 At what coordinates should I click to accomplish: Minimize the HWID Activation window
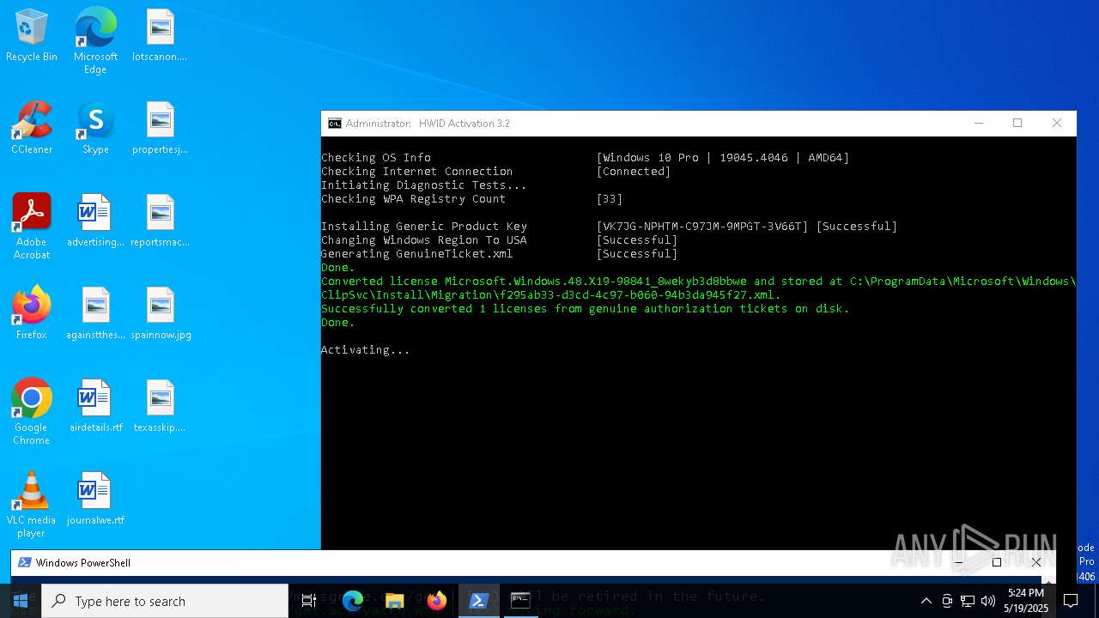(978, 124)
